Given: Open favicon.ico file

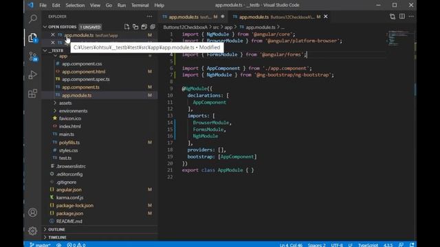Looking at the screenshot, I should 70,119.
